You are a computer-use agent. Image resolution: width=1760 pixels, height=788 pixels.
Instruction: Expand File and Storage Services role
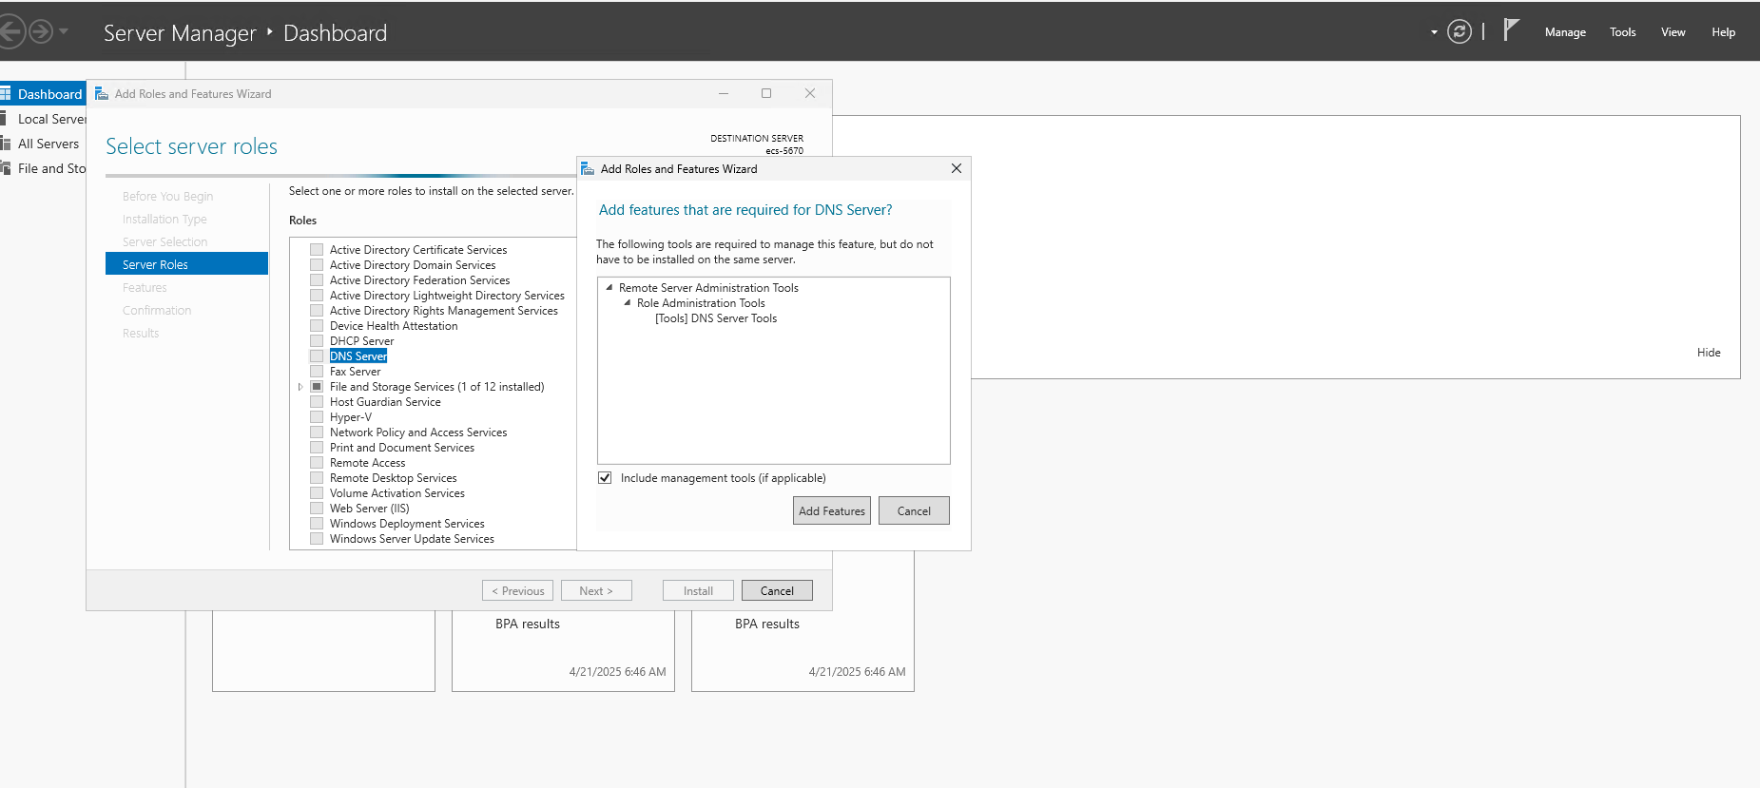click(x=300, y=387)
